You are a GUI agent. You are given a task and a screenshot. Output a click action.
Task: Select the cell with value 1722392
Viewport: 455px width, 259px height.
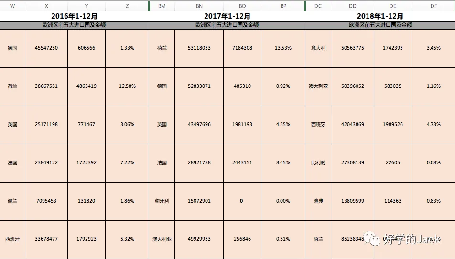[x=87, y=163]
